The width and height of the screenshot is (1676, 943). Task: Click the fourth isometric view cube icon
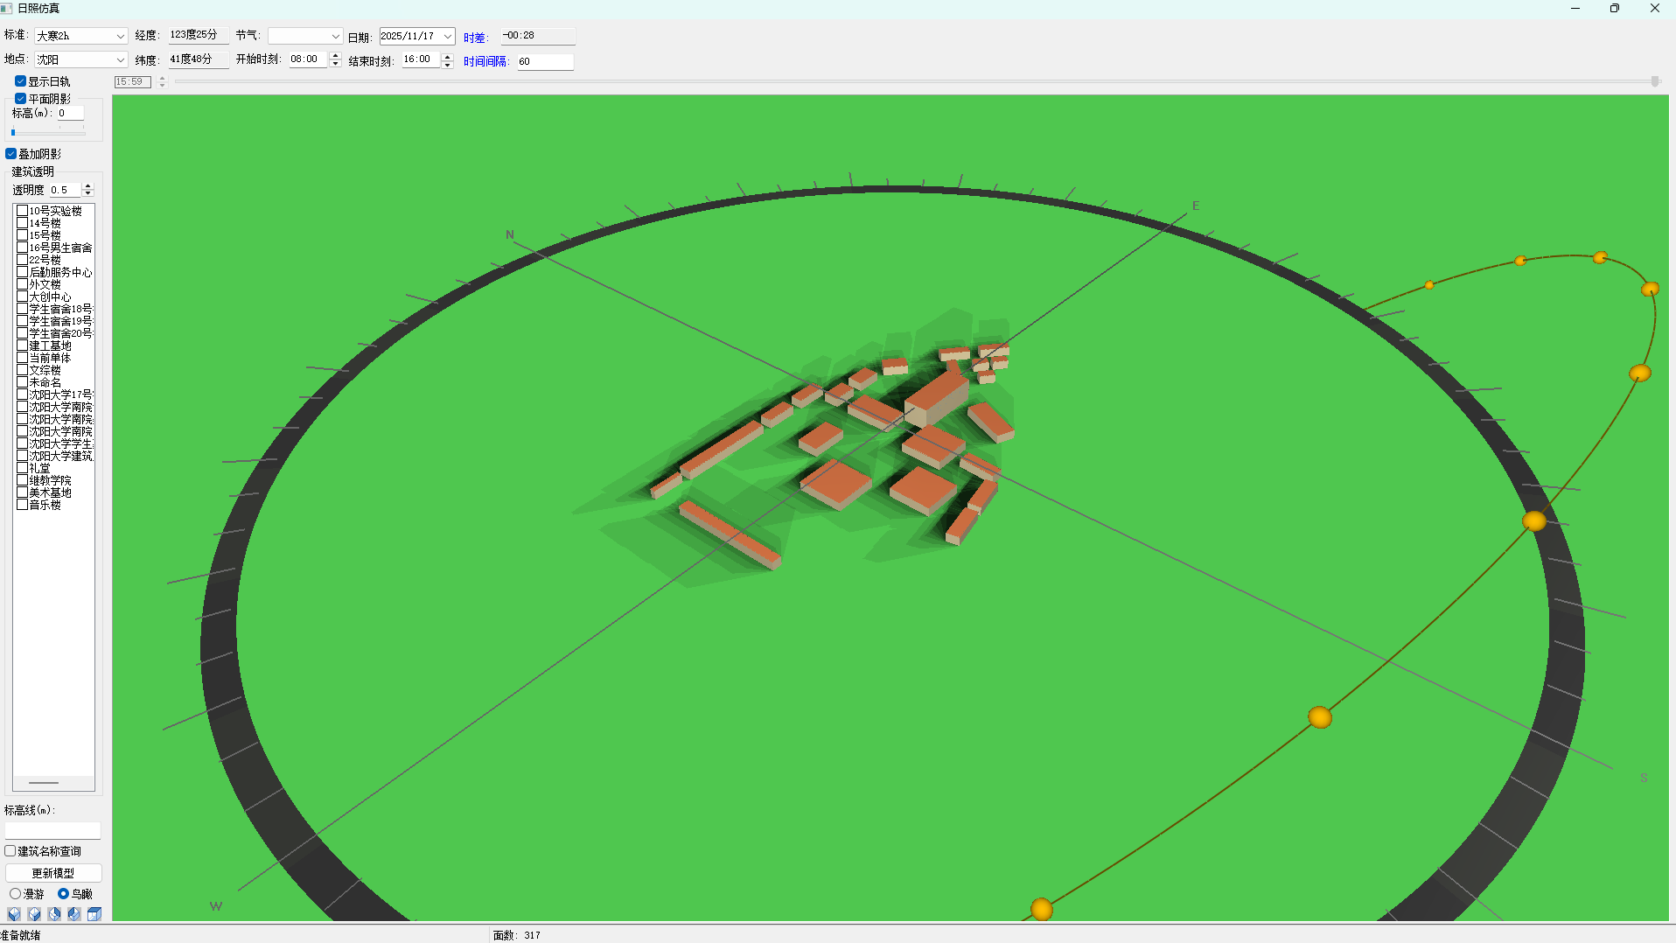coord(74,914)
